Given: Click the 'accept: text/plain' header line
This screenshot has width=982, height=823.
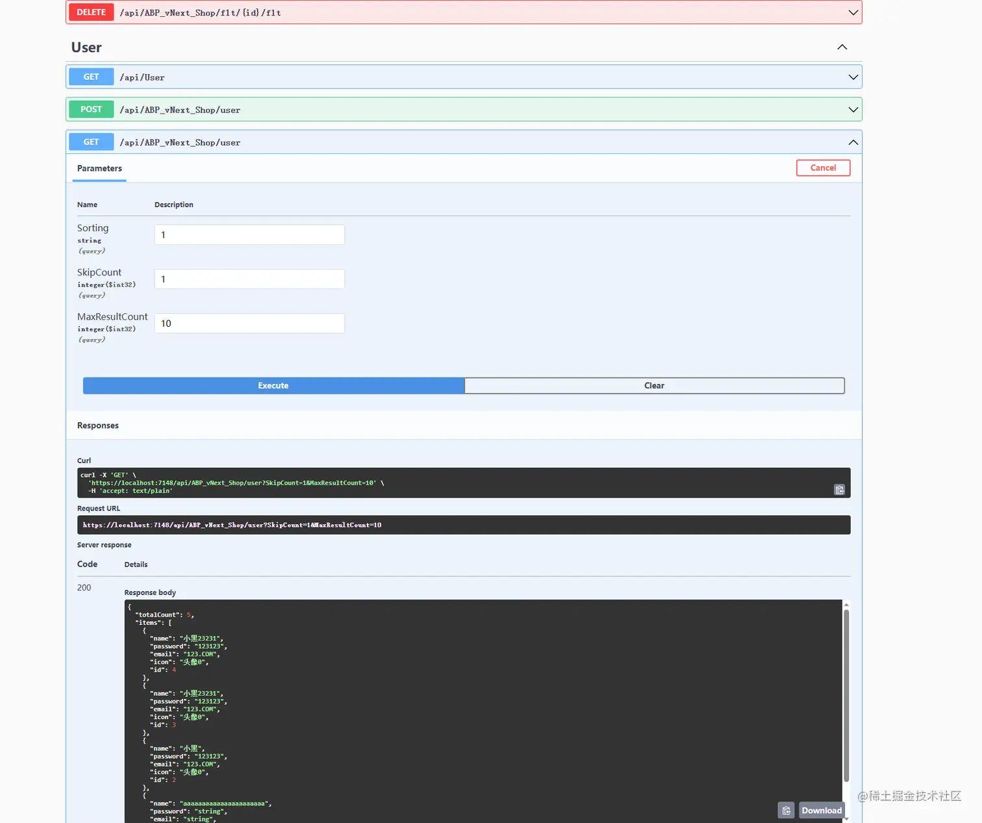Looking at the screenshot, I should pyautogui.click(x=131, y=490).
